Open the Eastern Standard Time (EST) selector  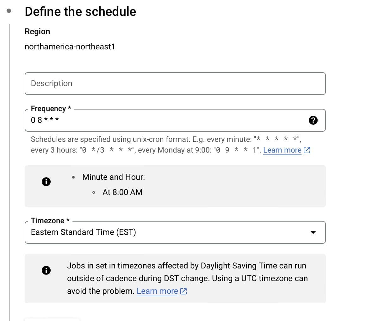[x=158, y=232]
